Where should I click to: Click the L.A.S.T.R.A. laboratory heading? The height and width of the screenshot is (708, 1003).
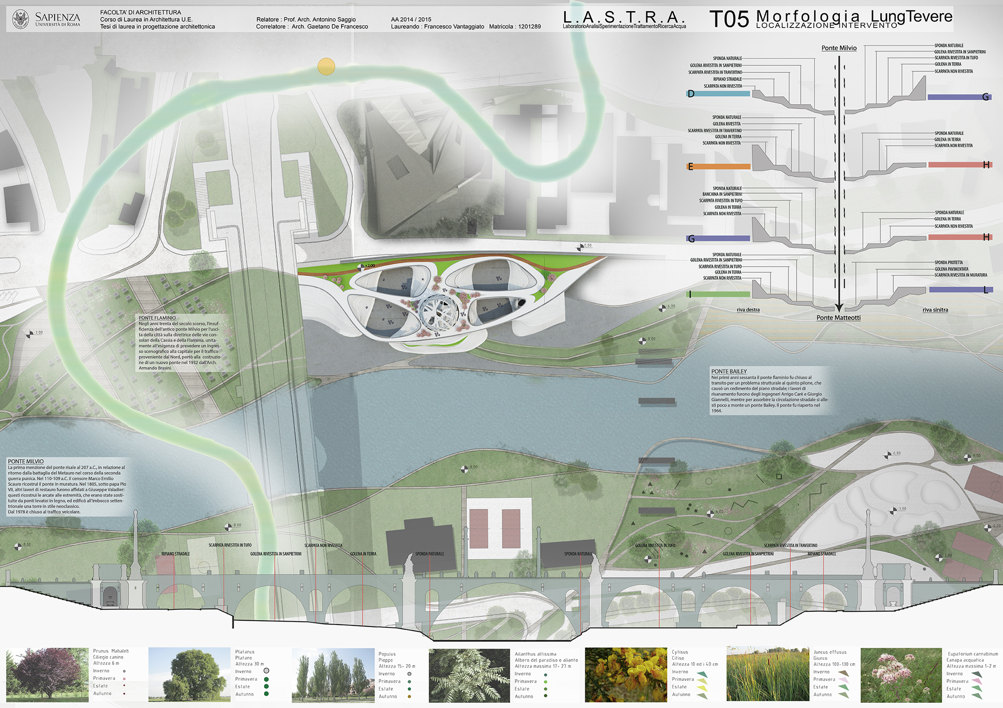coord(624,18)
